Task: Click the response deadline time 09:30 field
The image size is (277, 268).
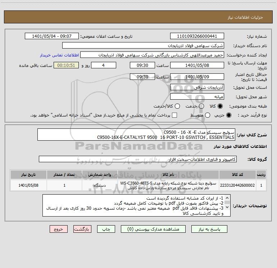Action: [x=142, y=65]
